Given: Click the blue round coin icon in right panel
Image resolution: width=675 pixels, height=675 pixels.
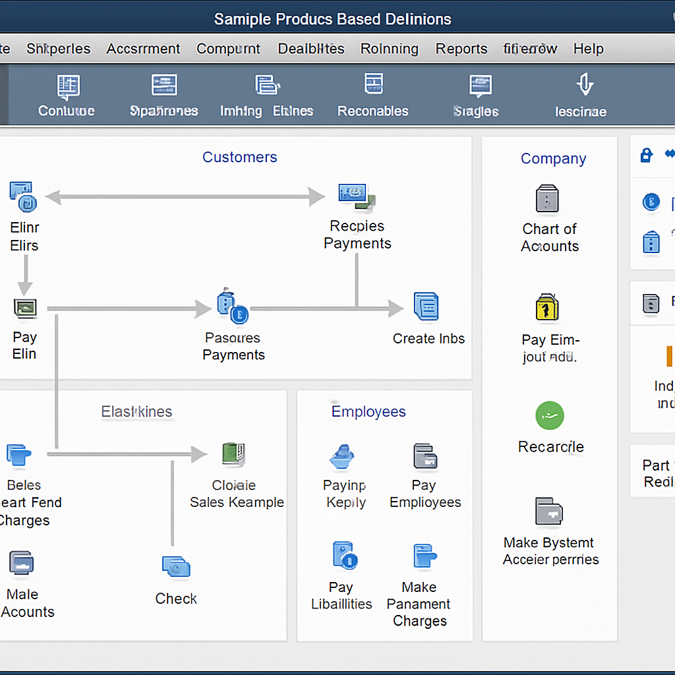Looking at the screenshot, I should (651, 202).
